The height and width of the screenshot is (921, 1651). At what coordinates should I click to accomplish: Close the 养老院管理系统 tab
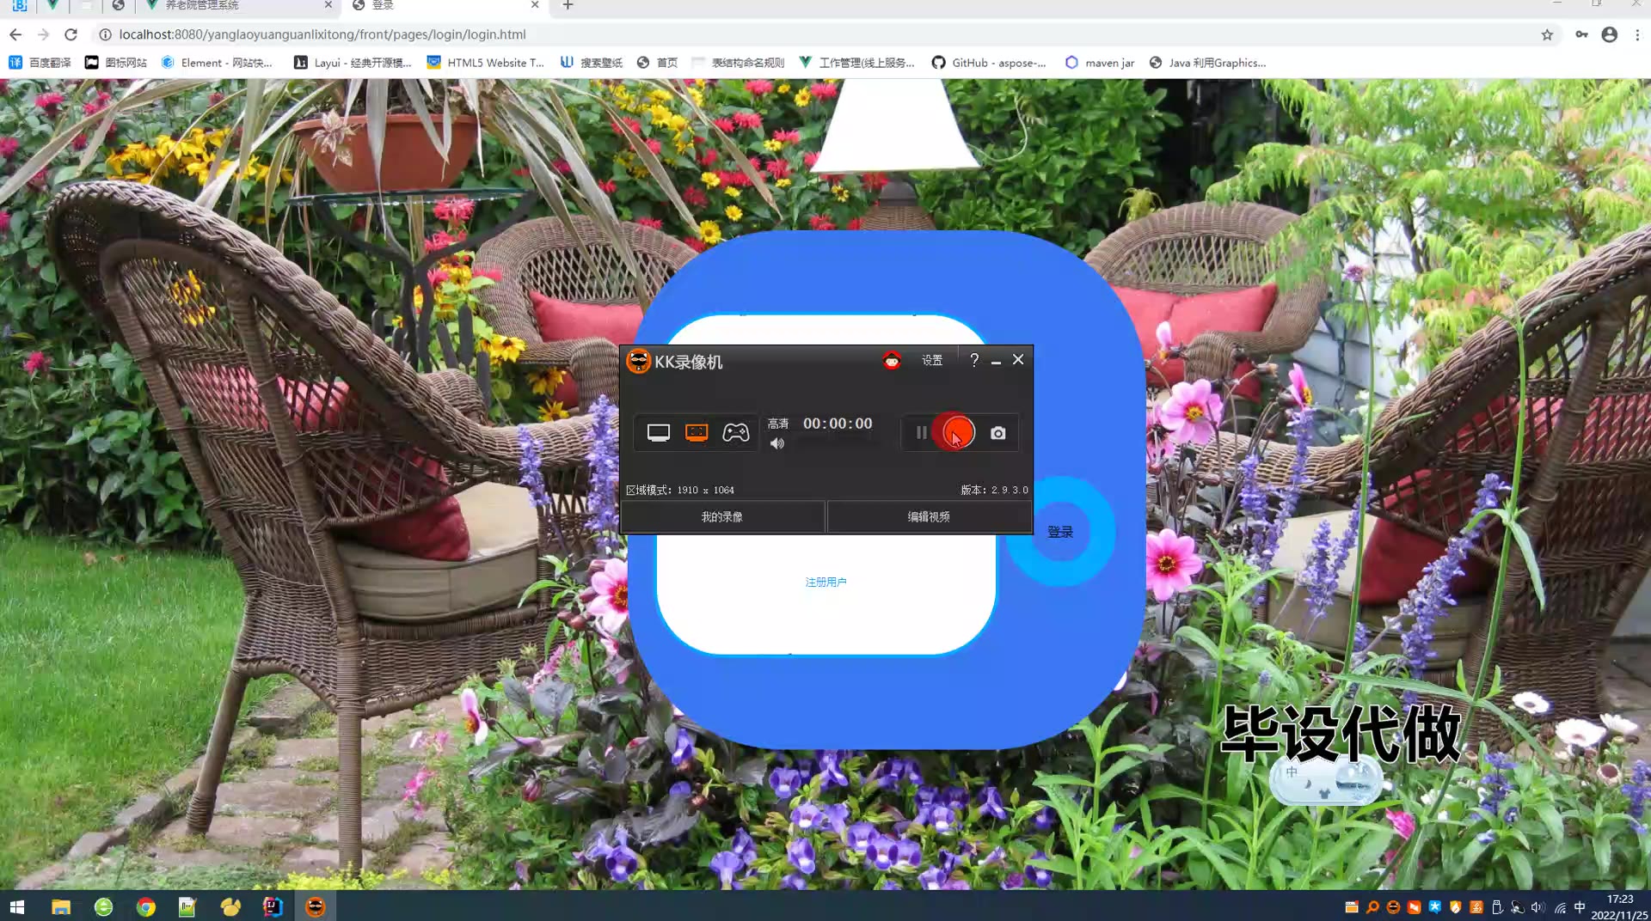coord(328,5)
